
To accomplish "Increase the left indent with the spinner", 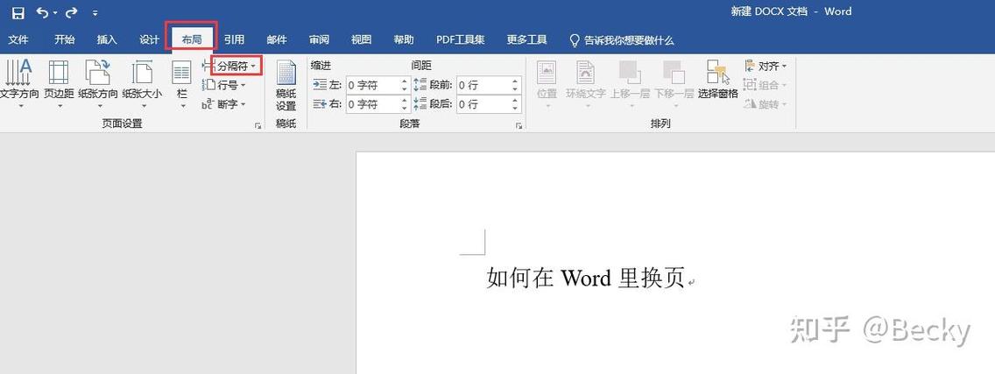I will pyautogui.click(x=406, y=81).
